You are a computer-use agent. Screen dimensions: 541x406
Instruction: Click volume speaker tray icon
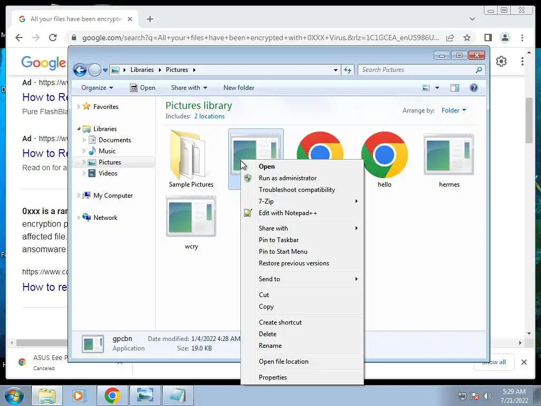488,395
